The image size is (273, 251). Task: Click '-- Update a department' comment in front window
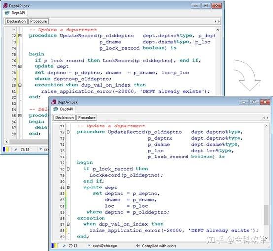click(111, 126)
